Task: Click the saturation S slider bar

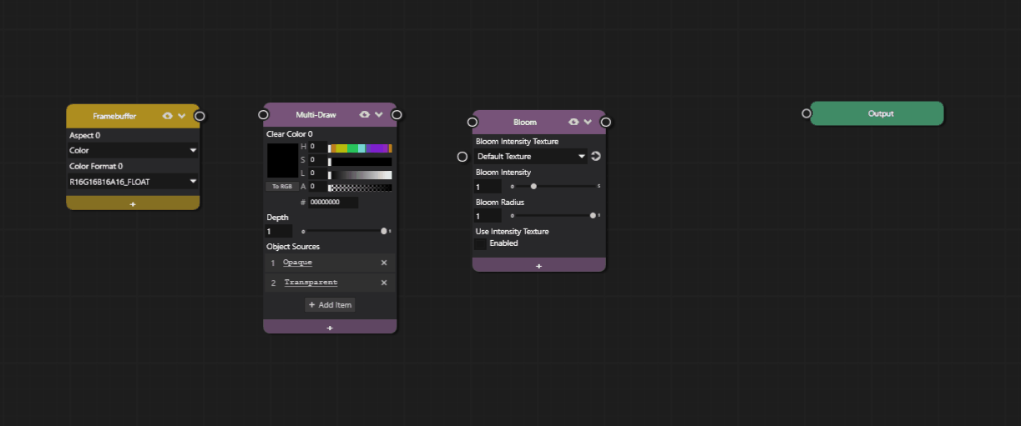Action: (360, 161)
